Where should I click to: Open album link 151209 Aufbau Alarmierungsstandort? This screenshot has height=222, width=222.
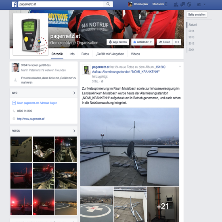coord(129,69)
